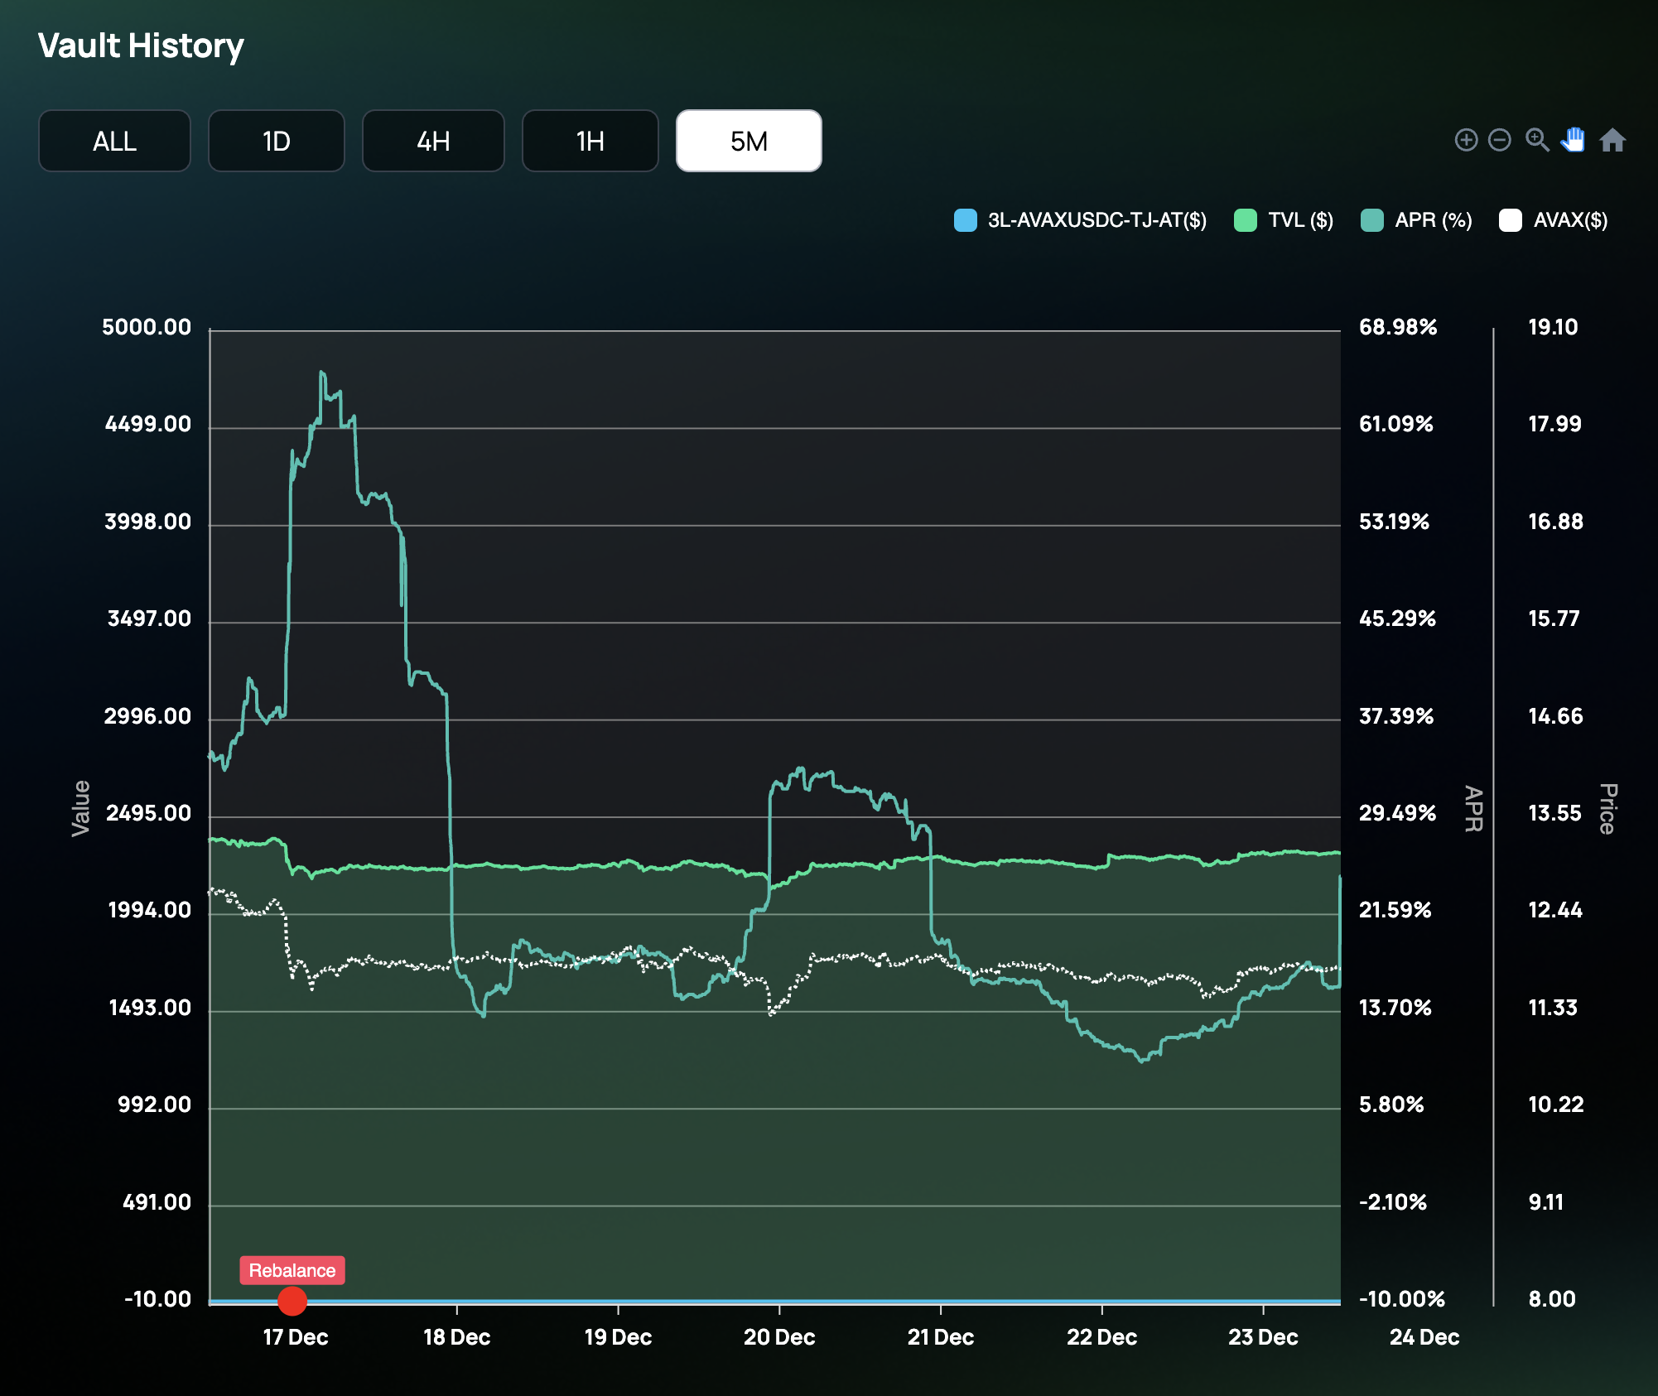Click the blue 3L-AVAXUSDC-TJ-AT color swatch
The height and width of the screenshot is (1396, 1658).
pyautogui.click(x=966, y=220)
